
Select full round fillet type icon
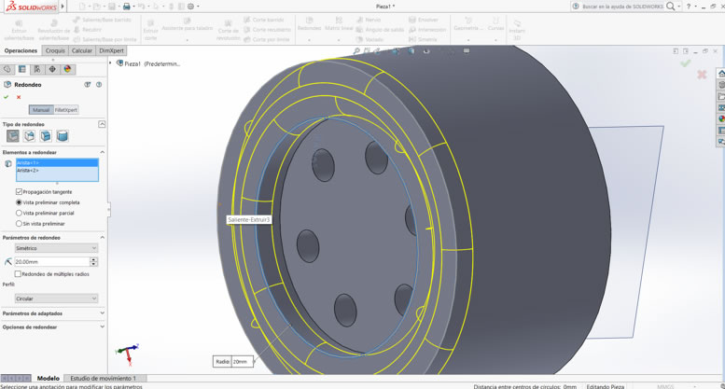point(62,136)
